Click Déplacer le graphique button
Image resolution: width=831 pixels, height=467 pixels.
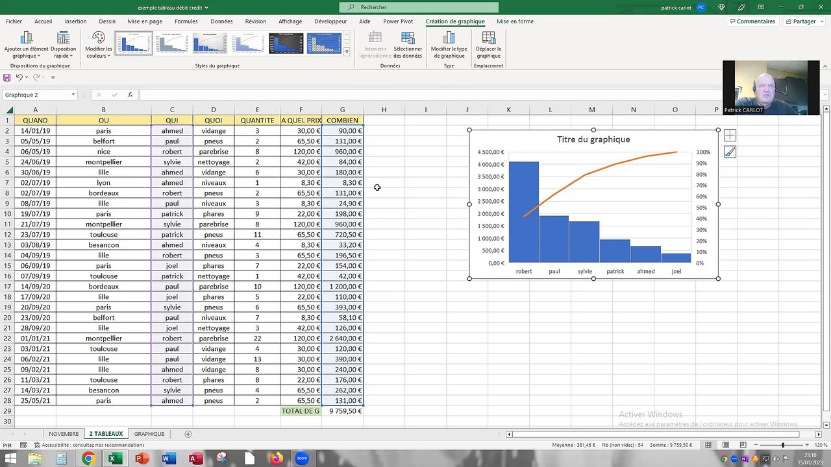pos(488,45)
